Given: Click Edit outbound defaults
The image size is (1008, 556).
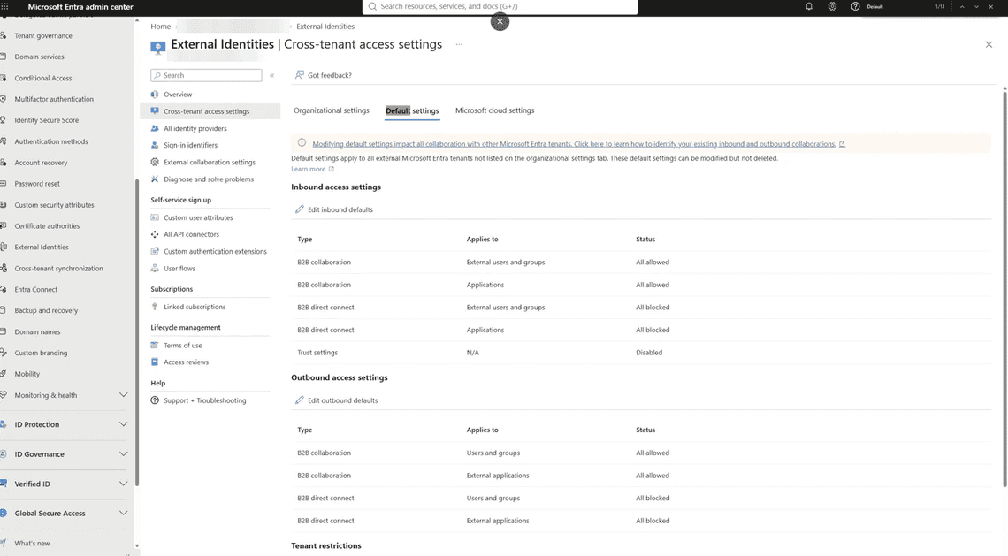Looking at the screenshot, I should [x=336, y=400].
